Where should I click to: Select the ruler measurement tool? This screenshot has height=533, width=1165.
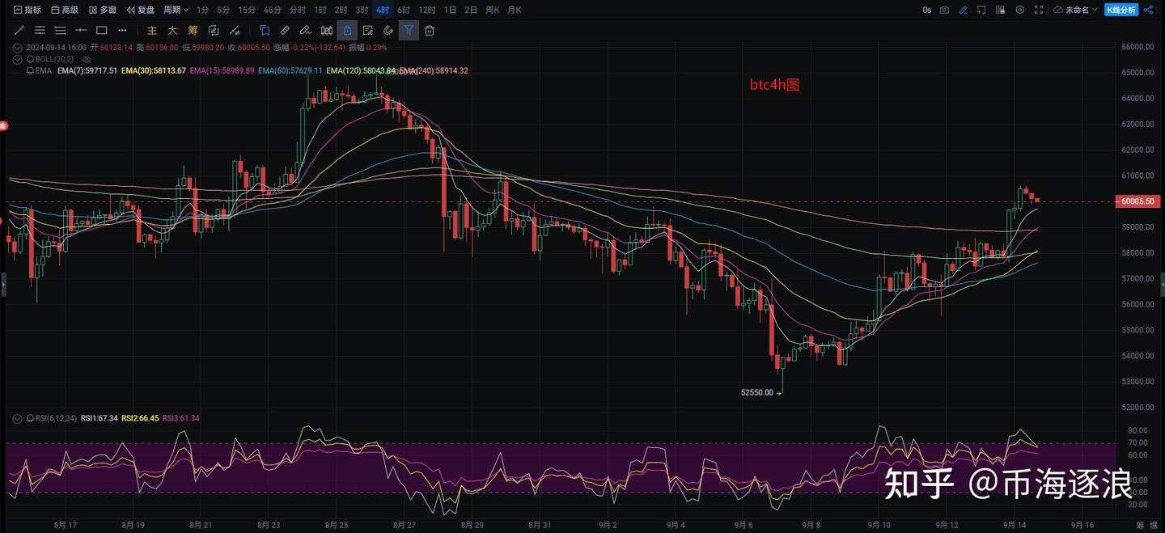pos(285,31)
